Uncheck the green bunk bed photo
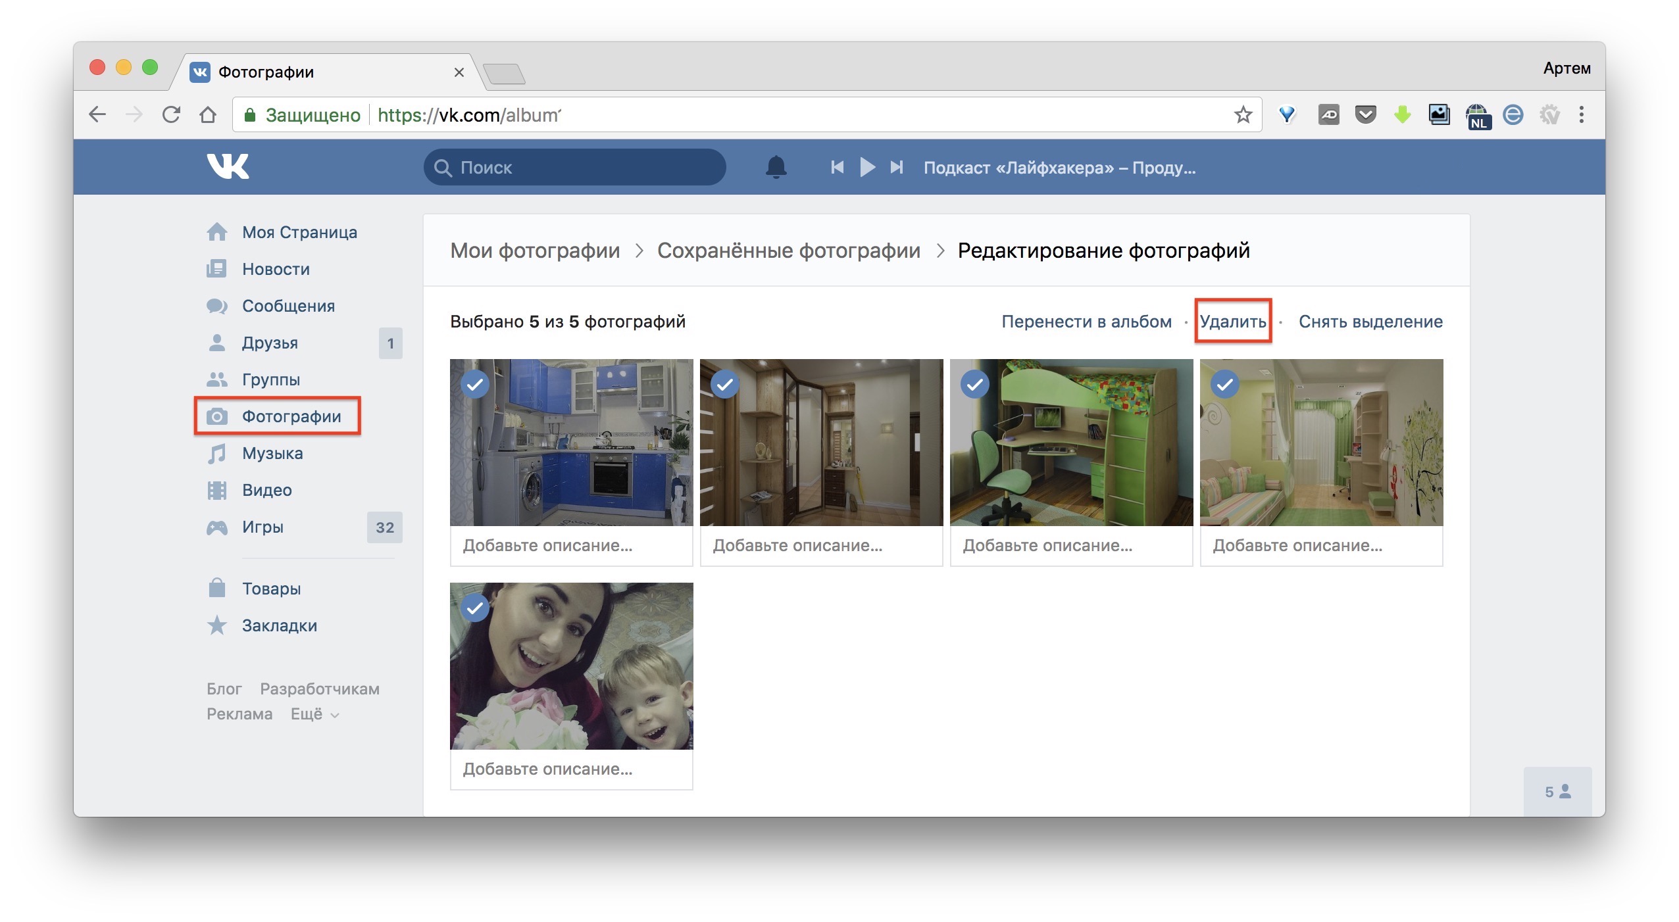The height and width of the screenshot is (922, 1679). (x=975, y=385)
